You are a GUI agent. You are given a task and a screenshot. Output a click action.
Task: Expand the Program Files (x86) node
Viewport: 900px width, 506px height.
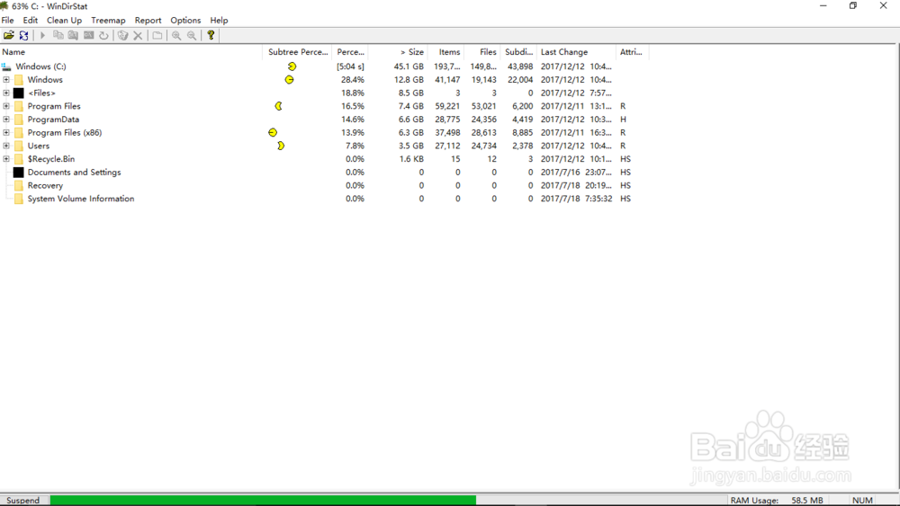6,132
